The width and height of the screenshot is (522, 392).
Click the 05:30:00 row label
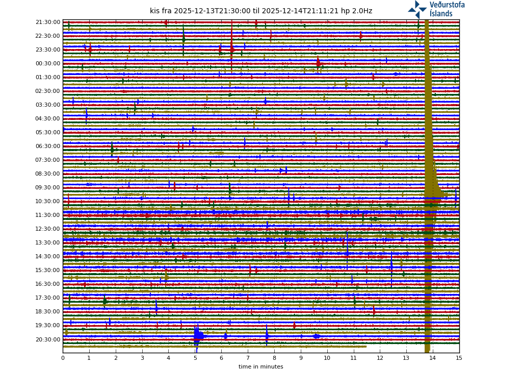pos(48,133)
